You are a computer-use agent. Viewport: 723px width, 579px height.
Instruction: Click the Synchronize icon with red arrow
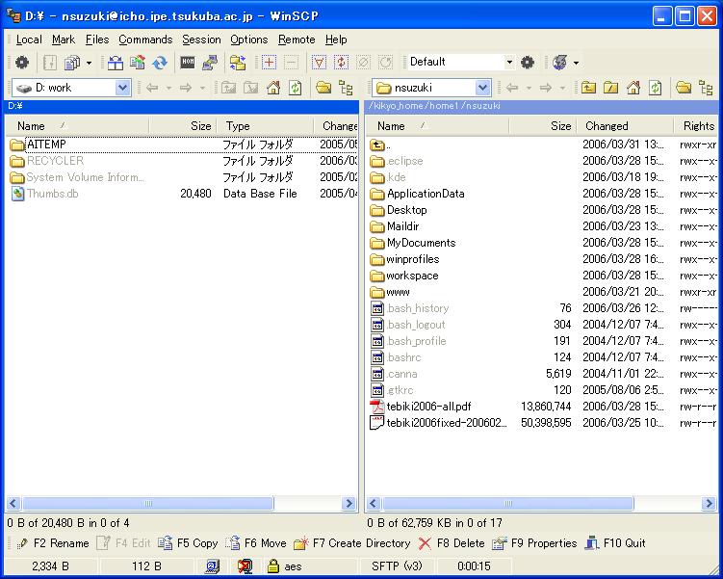click(x=138, y=63)
